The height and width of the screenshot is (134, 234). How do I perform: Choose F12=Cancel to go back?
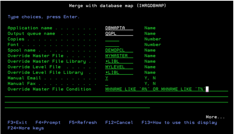[x=119, y=122]
